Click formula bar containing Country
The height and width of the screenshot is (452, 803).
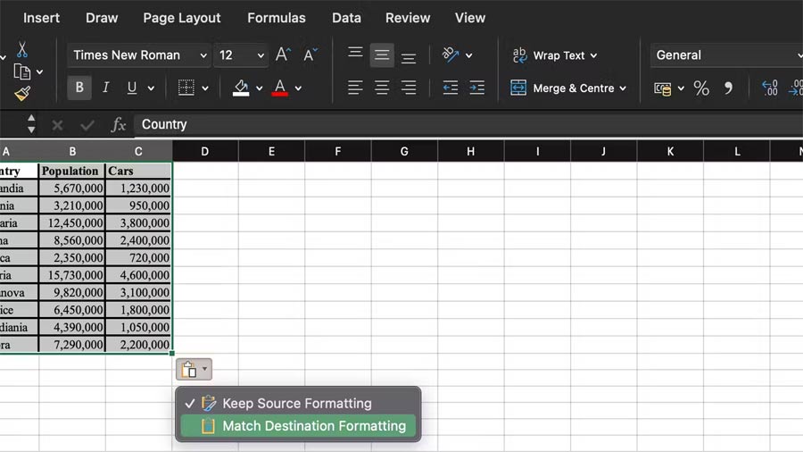pyautogui.click(x=468, y=124)
